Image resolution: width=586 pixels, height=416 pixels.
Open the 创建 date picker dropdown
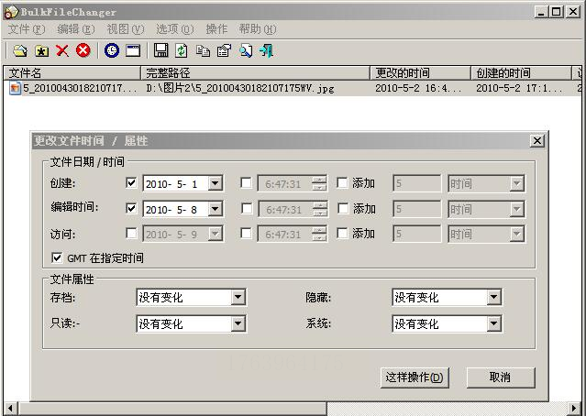[x=215, y=183]
